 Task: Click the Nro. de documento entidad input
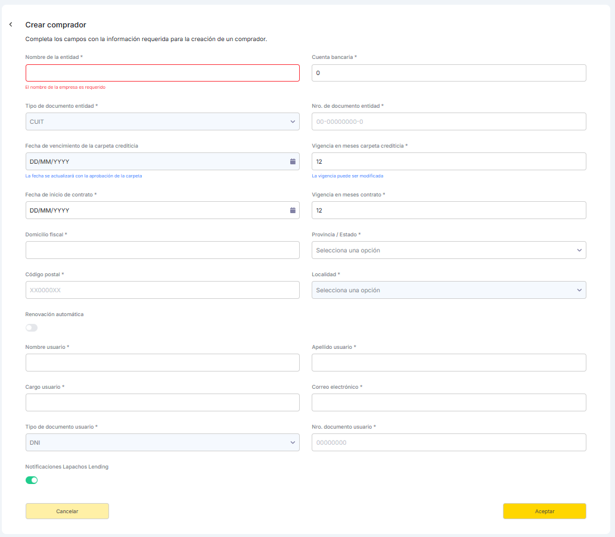448,121
